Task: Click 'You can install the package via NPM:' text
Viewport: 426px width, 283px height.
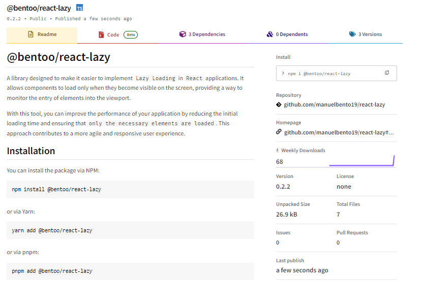Action: click(53, 170)
